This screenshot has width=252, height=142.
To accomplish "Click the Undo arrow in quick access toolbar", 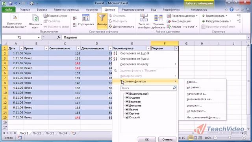I will click(16, 3).
